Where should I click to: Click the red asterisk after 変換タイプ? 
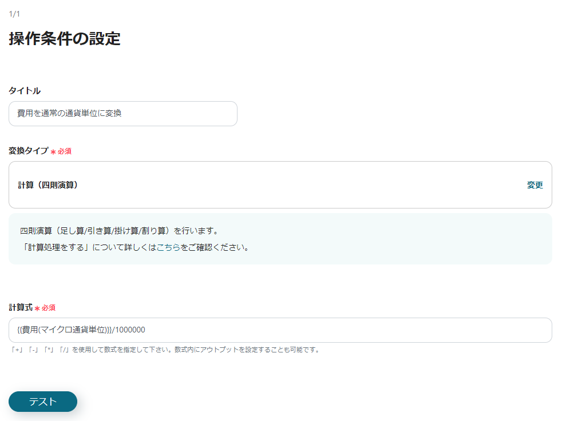pyautogui.click(x=54, y=150)
